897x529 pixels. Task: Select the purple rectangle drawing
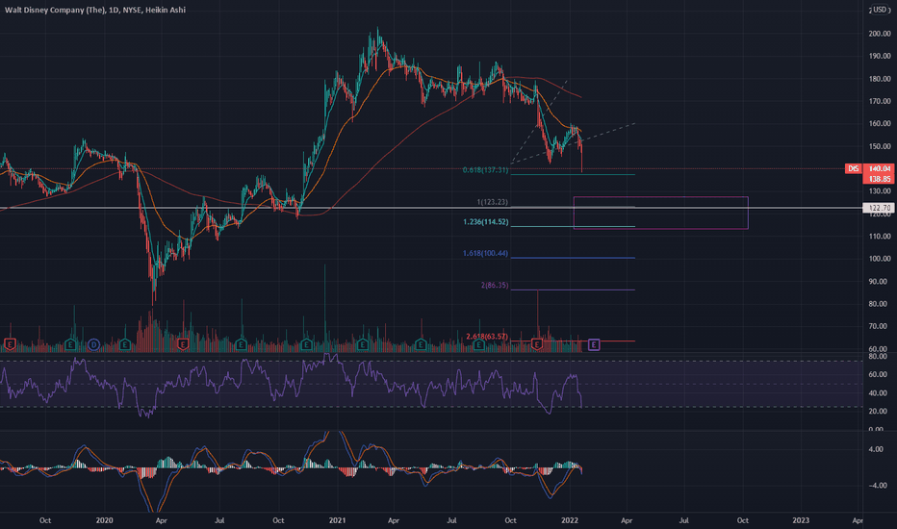(x=661, y=213)
